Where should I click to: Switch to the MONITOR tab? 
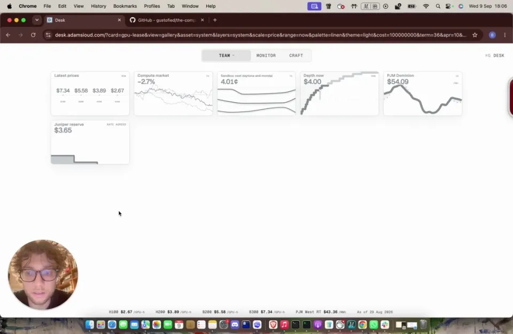tap(266, 56)
